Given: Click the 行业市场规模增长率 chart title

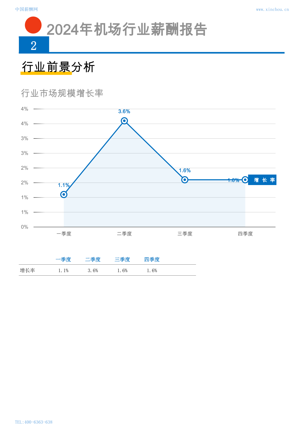Looking at the screenshot, I should point(62,93).
